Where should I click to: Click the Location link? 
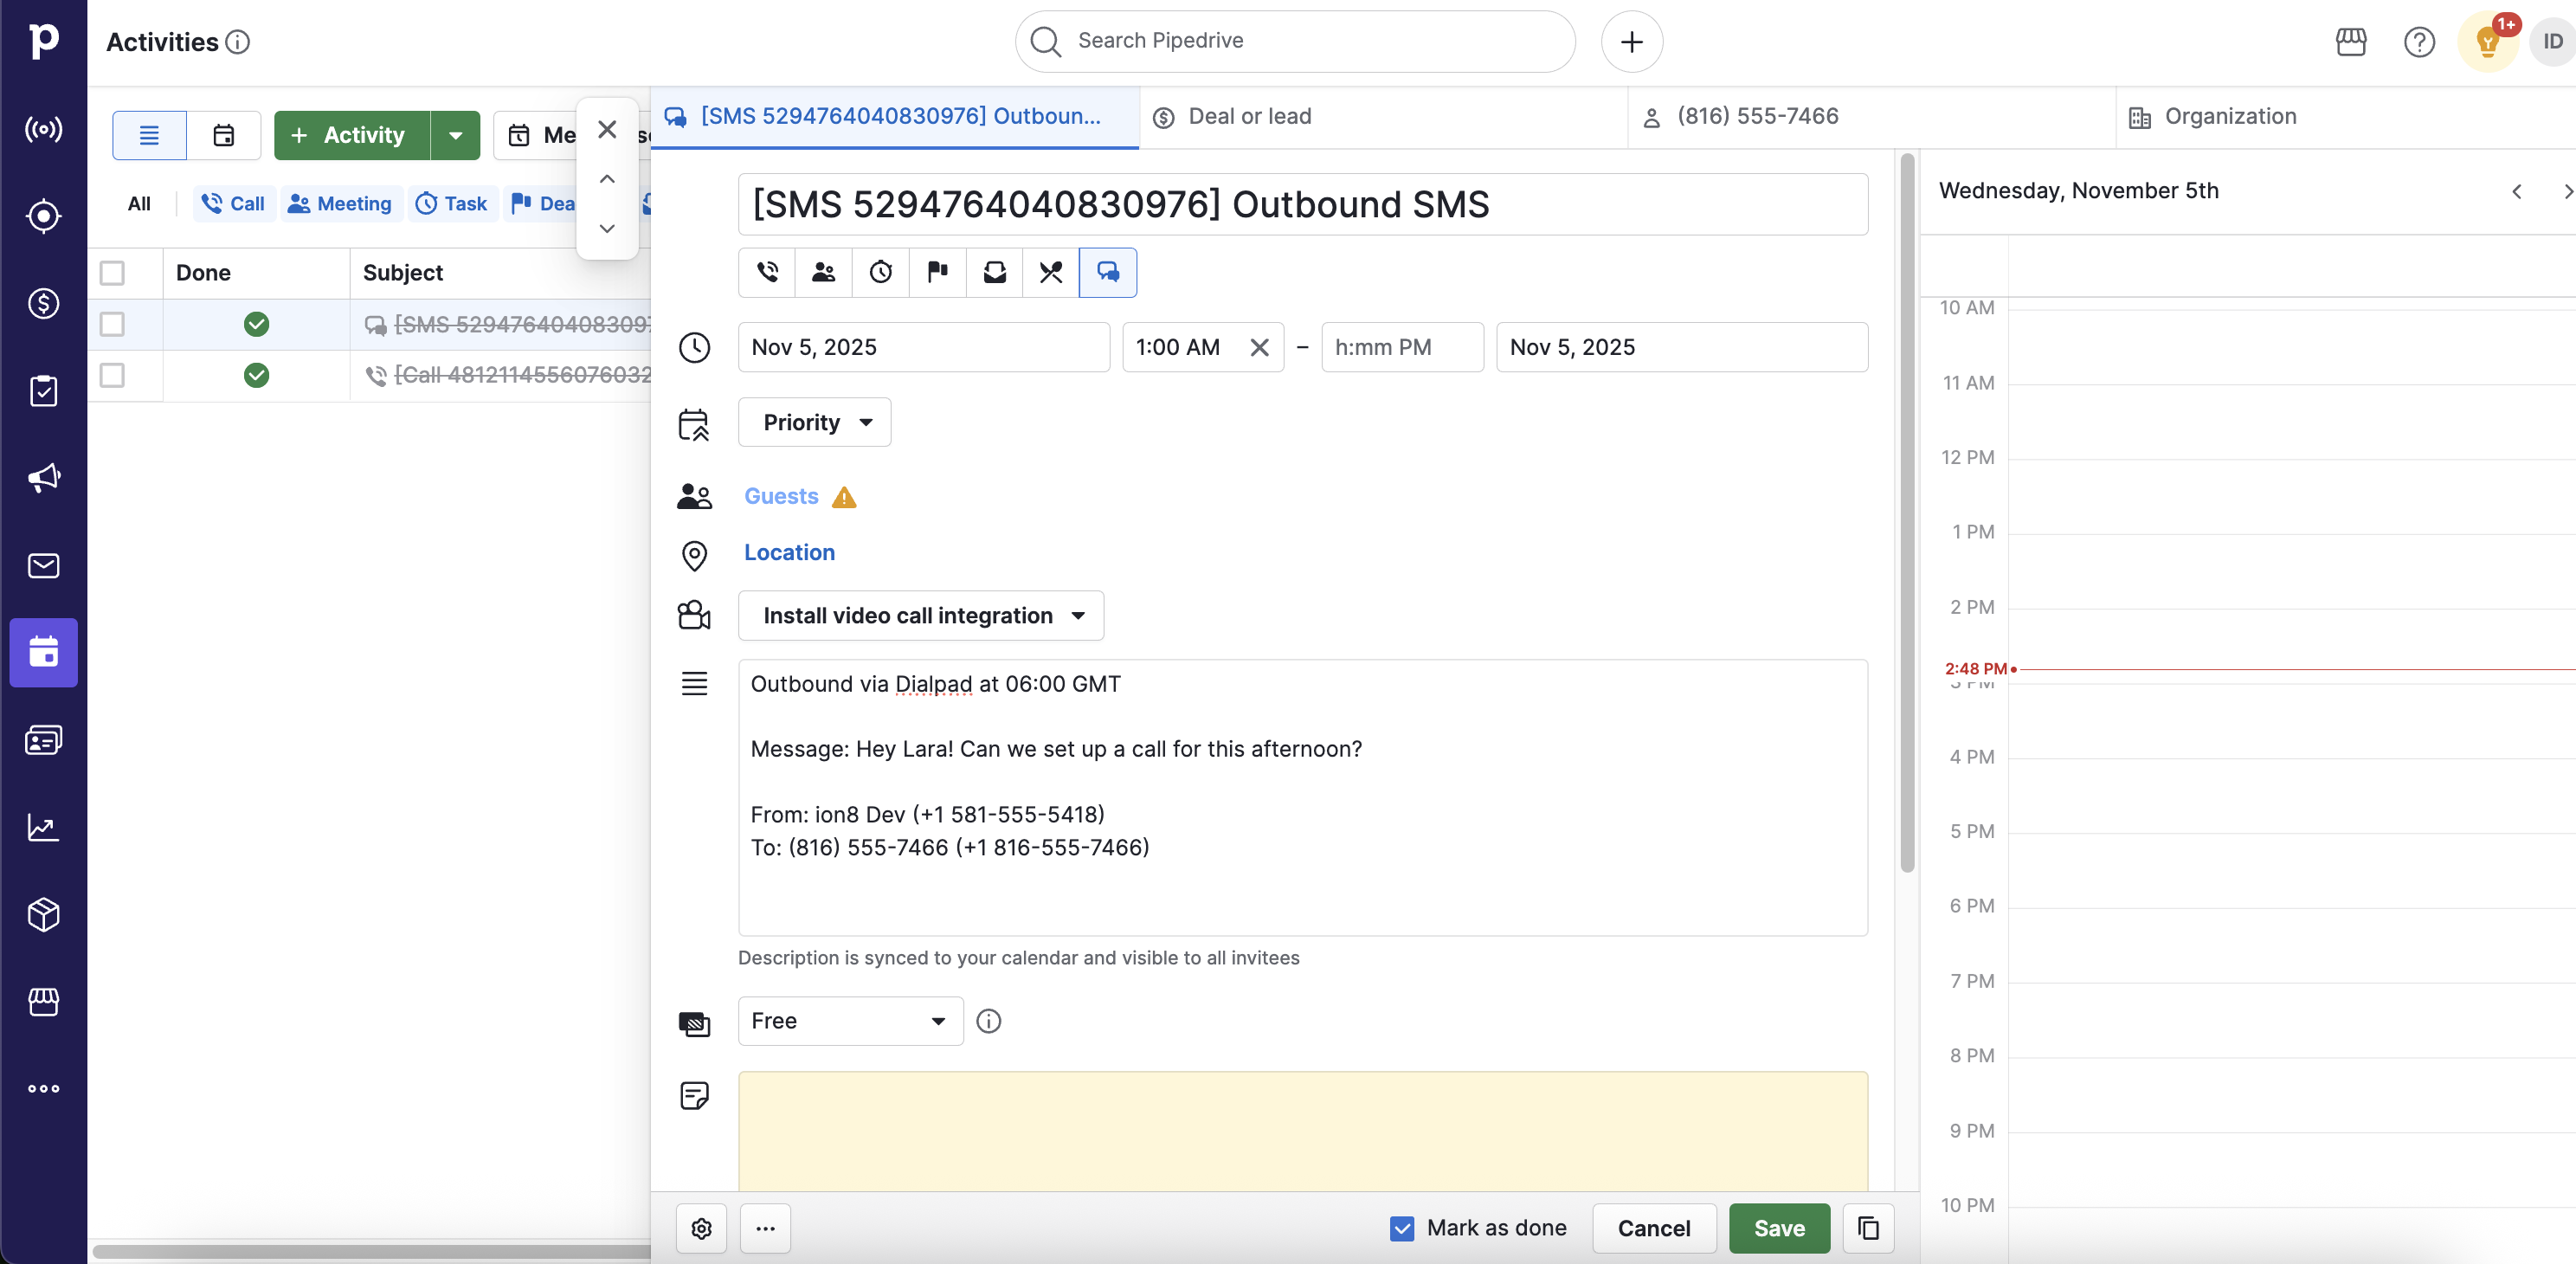(789, 552)
